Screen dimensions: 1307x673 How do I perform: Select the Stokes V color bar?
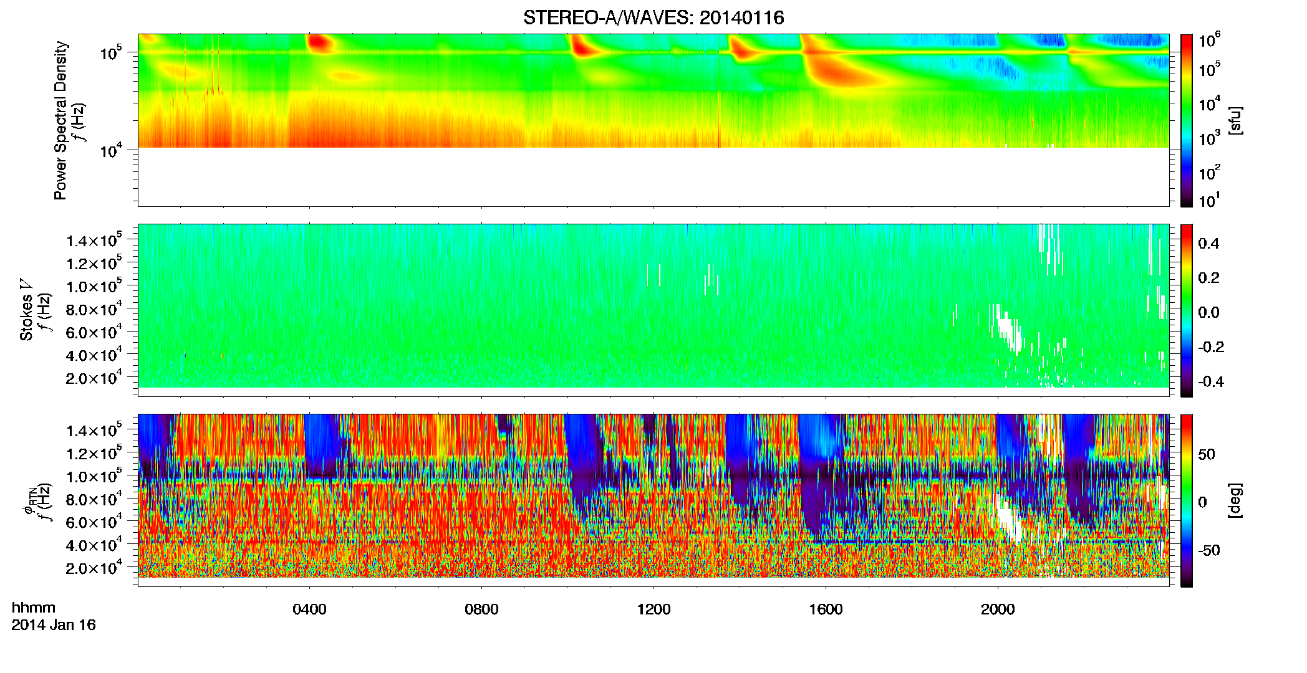coord(1187,310)
